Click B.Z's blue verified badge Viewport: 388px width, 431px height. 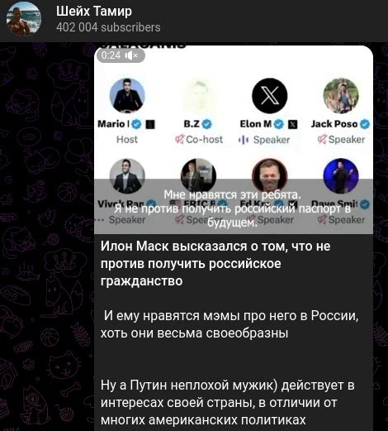point(207,124)
